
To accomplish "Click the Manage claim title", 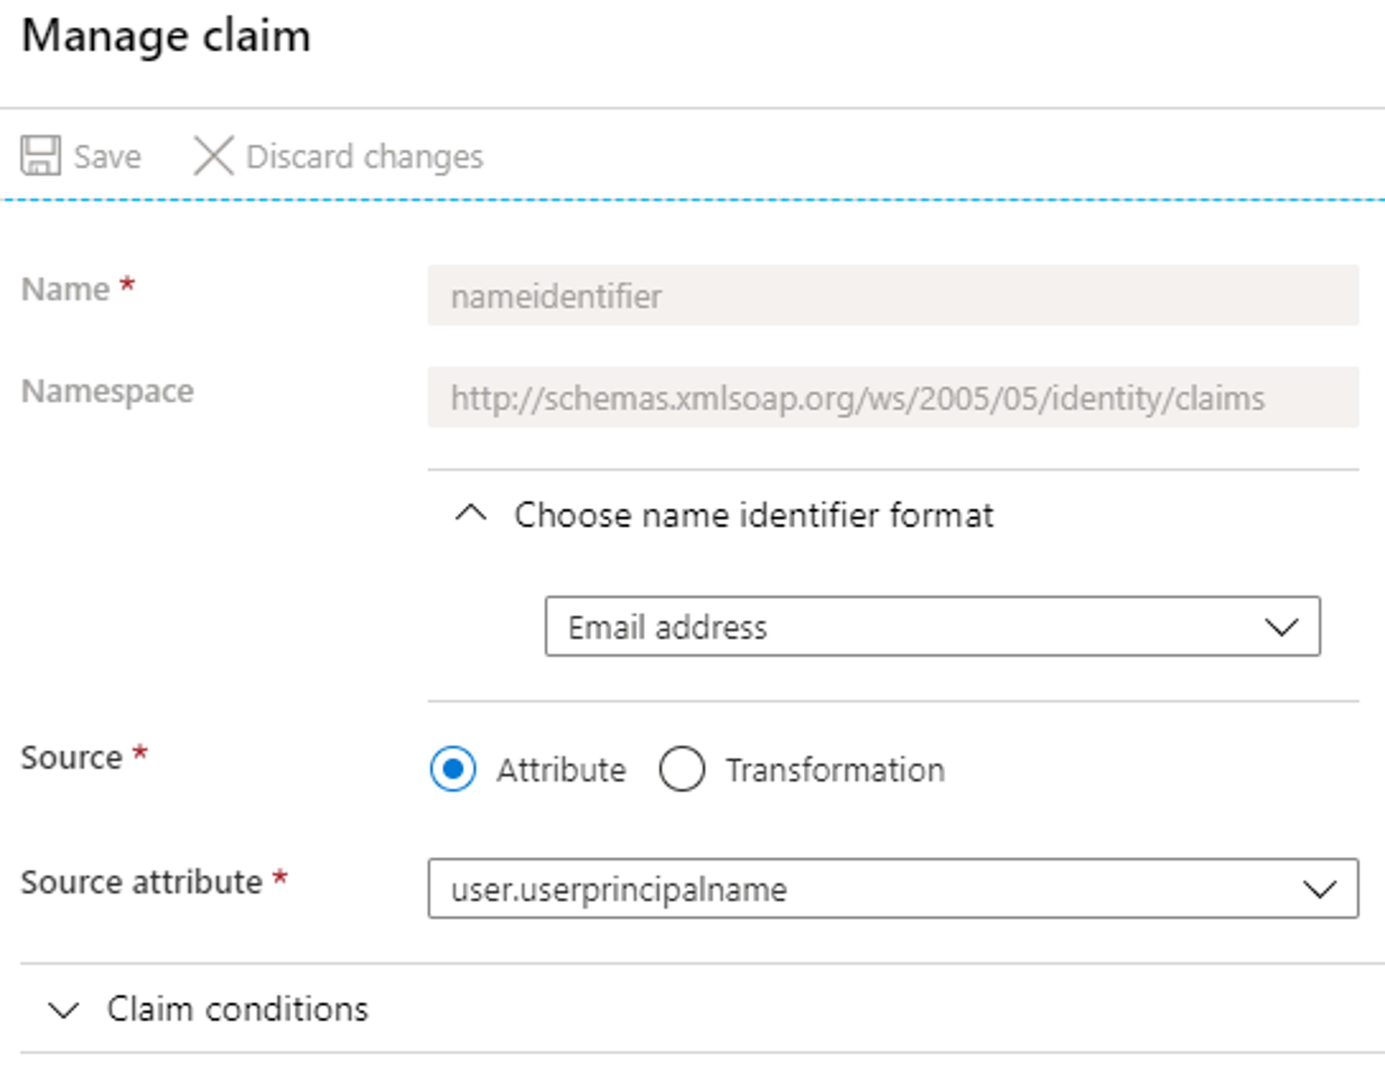I will click(x=166, y=36).
